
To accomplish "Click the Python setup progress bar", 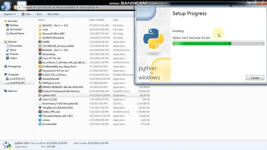I will pos(218,43).
